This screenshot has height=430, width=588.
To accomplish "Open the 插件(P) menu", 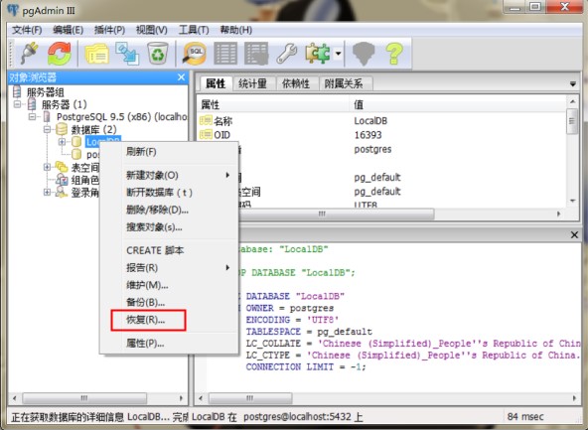I will [x=109, y=30].
